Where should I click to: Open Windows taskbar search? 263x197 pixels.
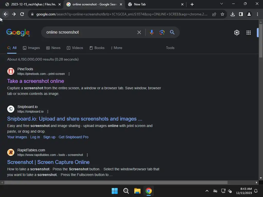point(126,191)
